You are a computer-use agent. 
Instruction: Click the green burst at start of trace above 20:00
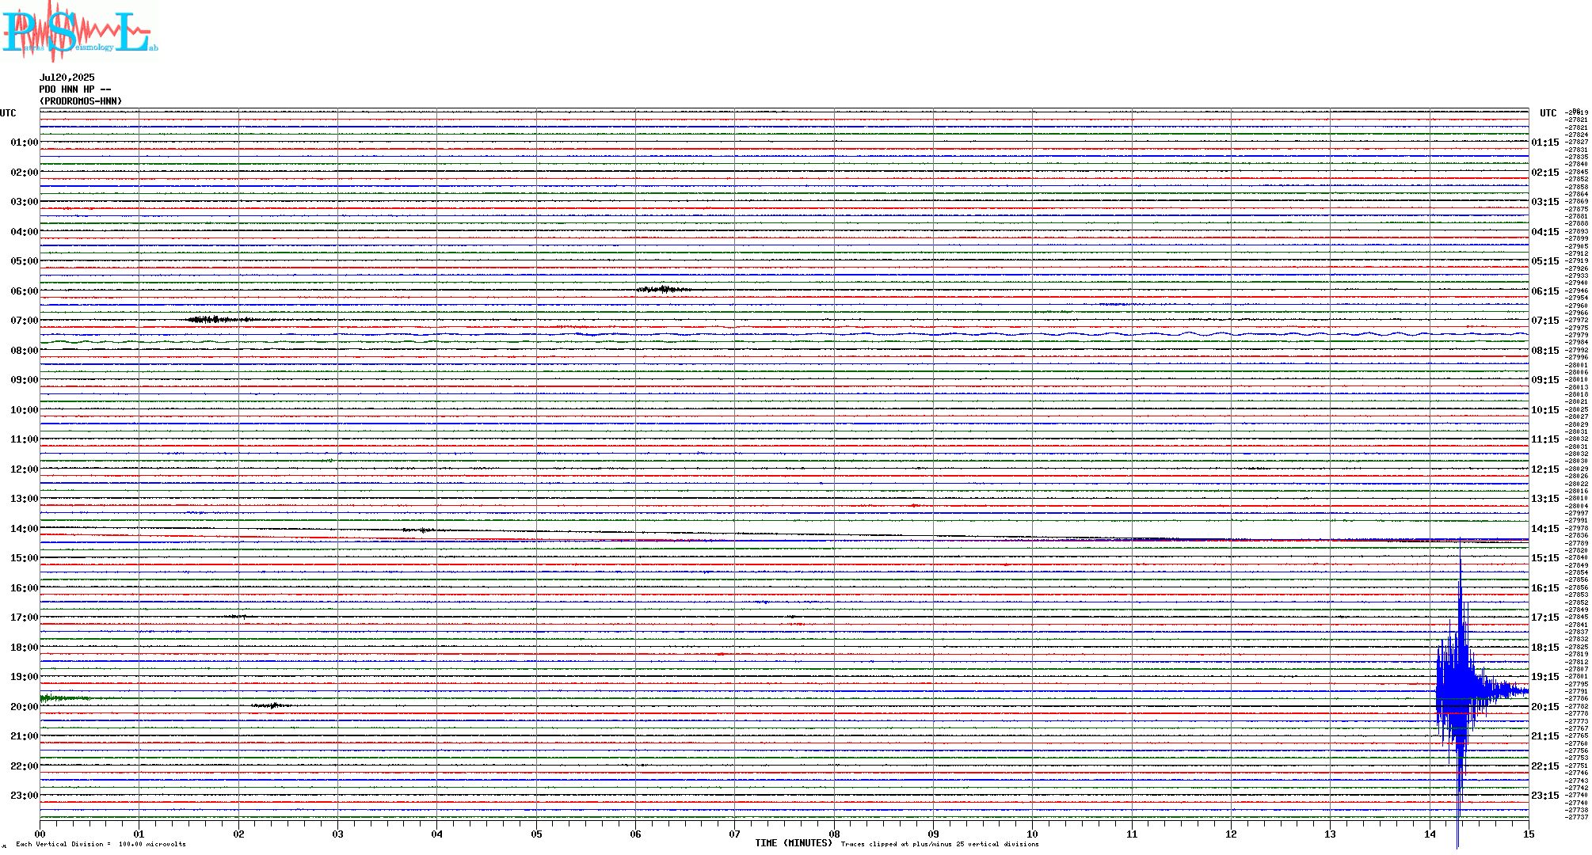[x=65, y=698]
